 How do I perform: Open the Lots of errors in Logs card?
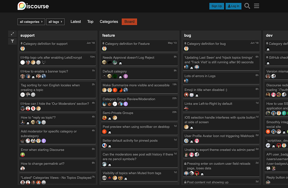[x=221, y=78]
